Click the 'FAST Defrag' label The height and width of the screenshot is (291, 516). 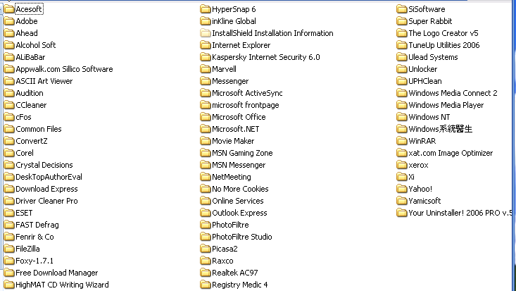pyautogui.click(x=37, y=225)
